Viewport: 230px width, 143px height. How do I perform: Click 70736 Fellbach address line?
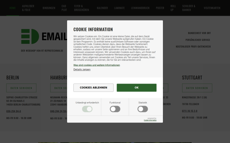191,104
